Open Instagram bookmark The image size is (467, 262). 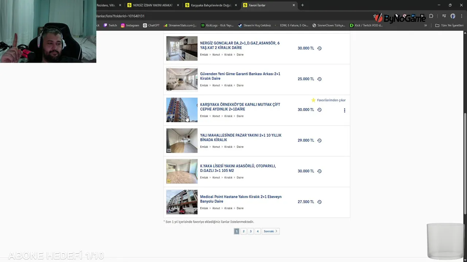pos(130,25)
